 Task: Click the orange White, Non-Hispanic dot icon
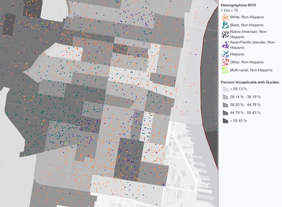(x=225, y=17)
